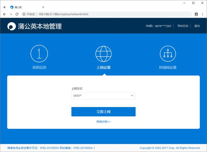
Task: Click the browser back arrow
Action: (x=5, y=14)
